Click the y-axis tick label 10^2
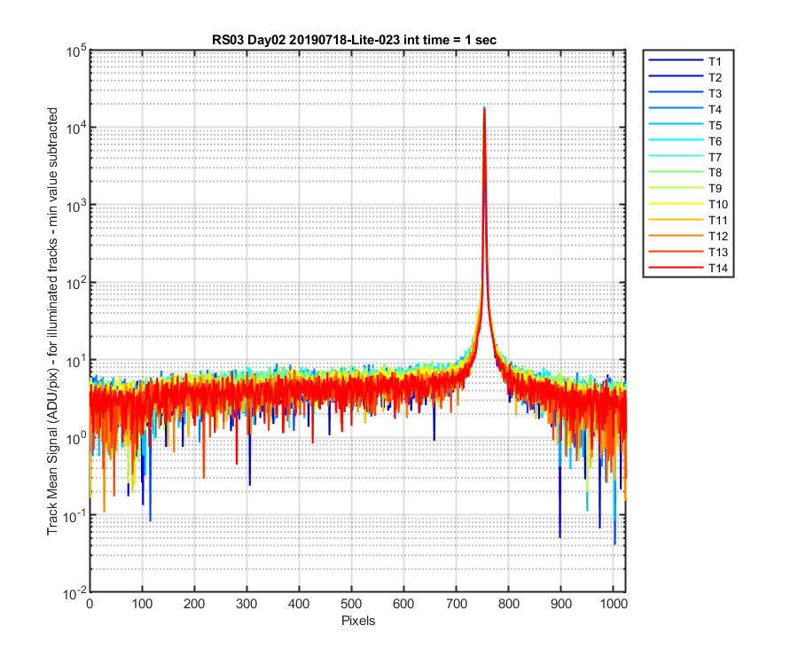Image resolution: width=798 pixels, height=665 pixels. 77,284
